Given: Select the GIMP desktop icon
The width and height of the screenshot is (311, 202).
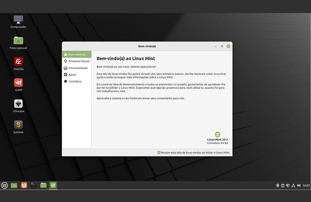Looking at the screenshot, I should (x=18, y=83).
